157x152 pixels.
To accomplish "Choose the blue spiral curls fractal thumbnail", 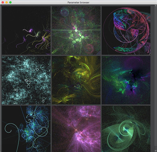I will click(26, 129).
